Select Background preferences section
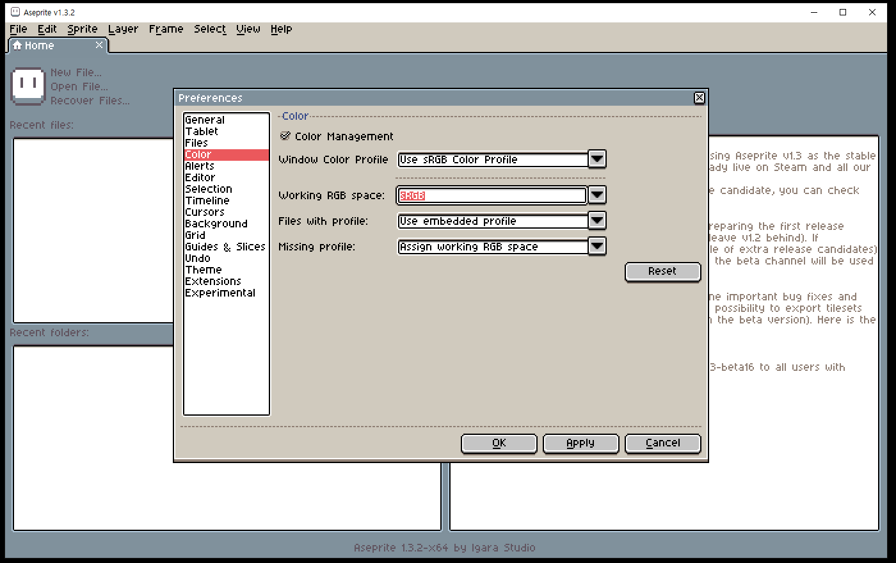Viewport: 896px width, 563px height. tap(227, 224)
